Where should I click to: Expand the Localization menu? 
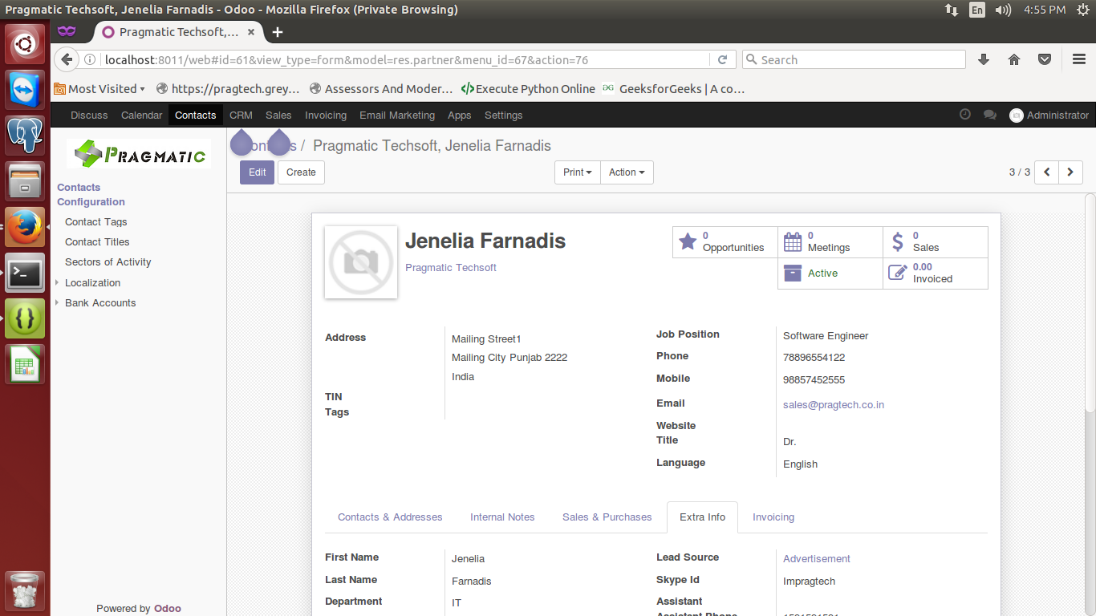point(92,282)
